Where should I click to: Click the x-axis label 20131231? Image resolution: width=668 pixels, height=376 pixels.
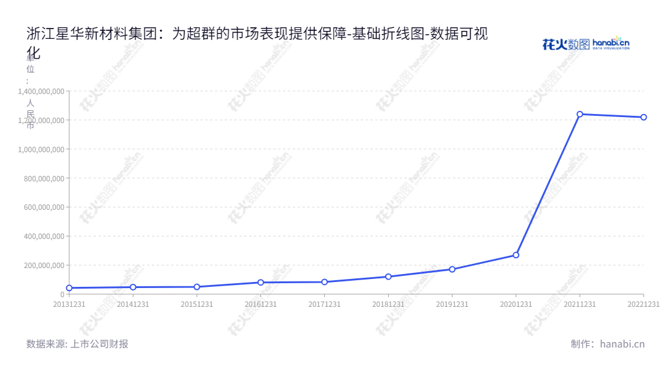[x=69, y=304]
